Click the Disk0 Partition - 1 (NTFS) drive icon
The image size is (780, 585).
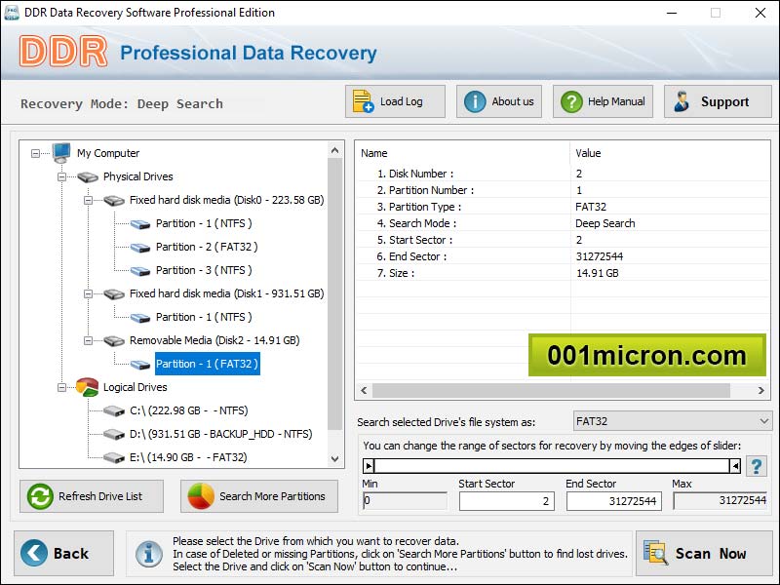pyautogui.click(x=140, y=223)
